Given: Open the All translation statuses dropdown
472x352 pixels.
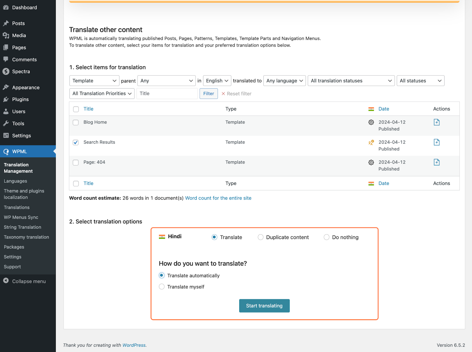Looking at the screenshot, I should coord(351,81).
